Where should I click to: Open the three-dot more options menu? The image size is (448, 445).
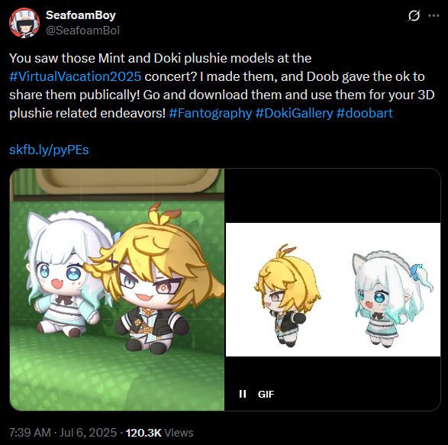tap(433, 16)
